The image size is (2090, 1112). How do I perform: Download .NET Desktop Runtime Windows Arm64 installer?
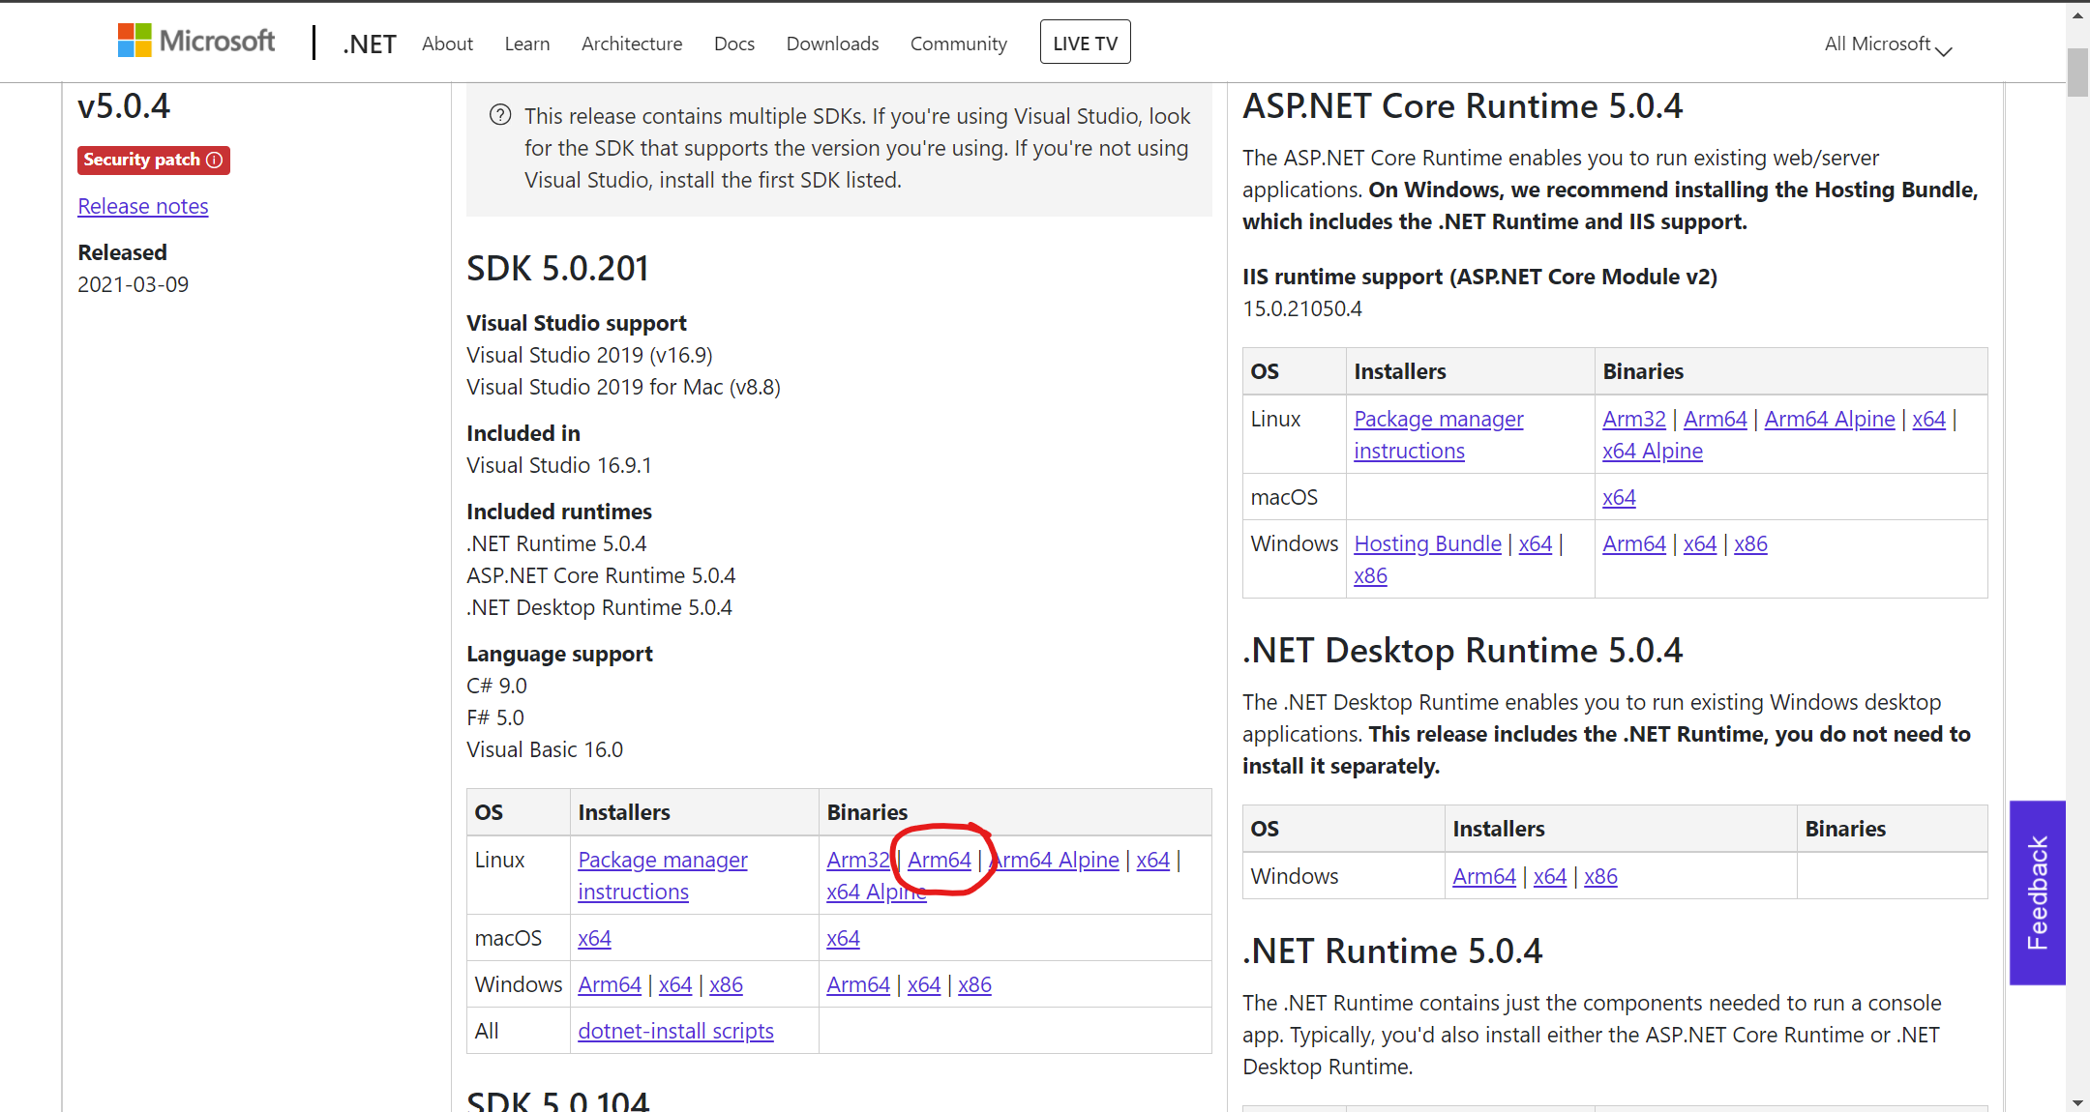pyautogui.click(x=1484, y=876)
